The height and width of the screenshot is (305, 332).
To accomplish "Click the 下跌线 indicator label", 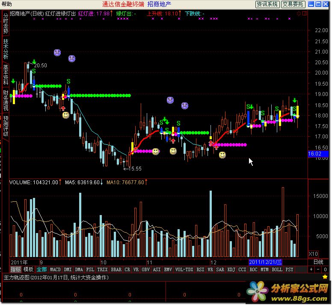I will [194, 14].
